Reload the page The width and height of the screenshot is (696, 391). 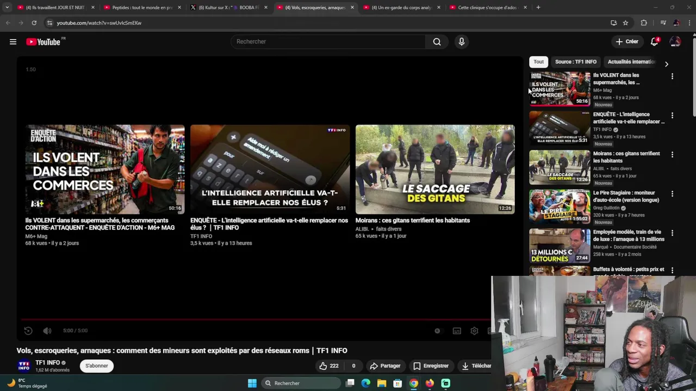click(x=34, y=23)
